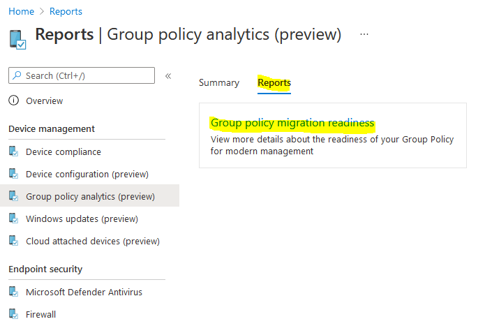The height and width of the screenshot is (326, 485).
Task: Click the Reports breadcrumb link
Action: [x=68, y=11]
